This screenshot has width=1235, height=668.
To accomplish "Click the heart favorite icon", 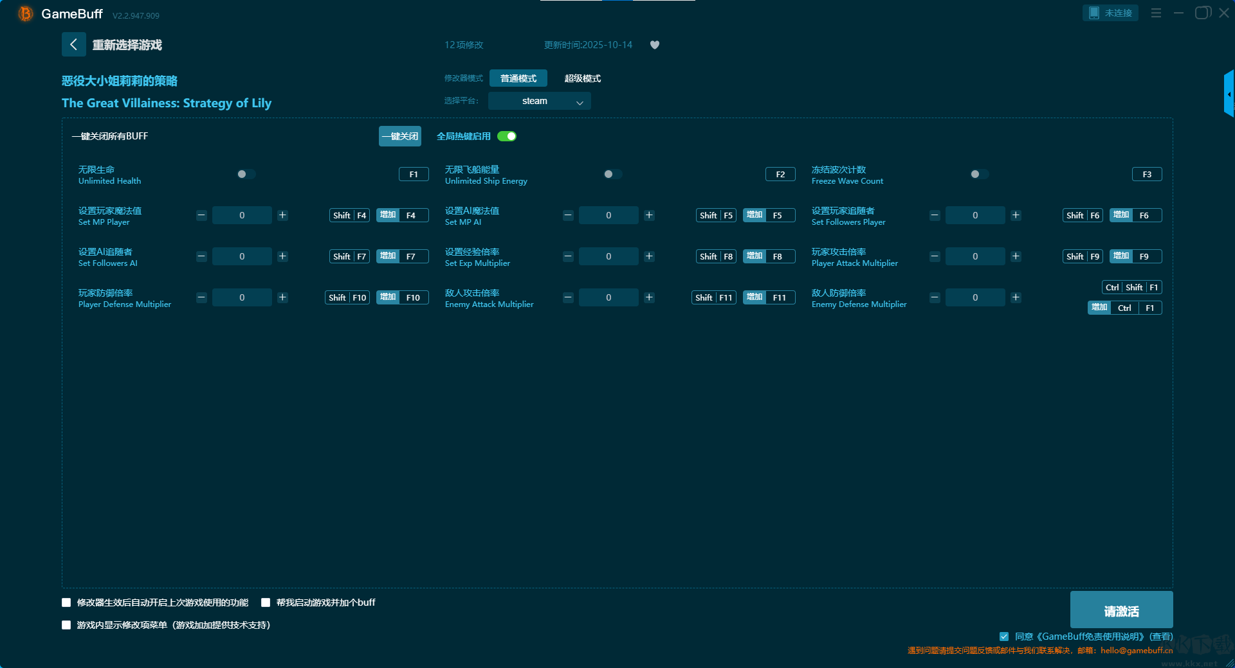I will pos(654,45).
